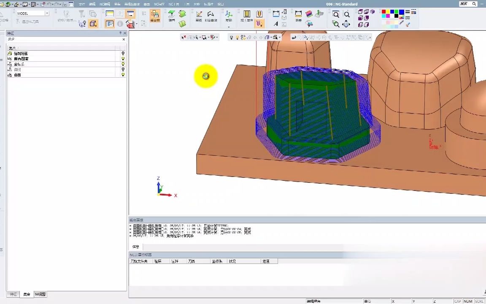Click the sets tree (集合树) icon

155,15
